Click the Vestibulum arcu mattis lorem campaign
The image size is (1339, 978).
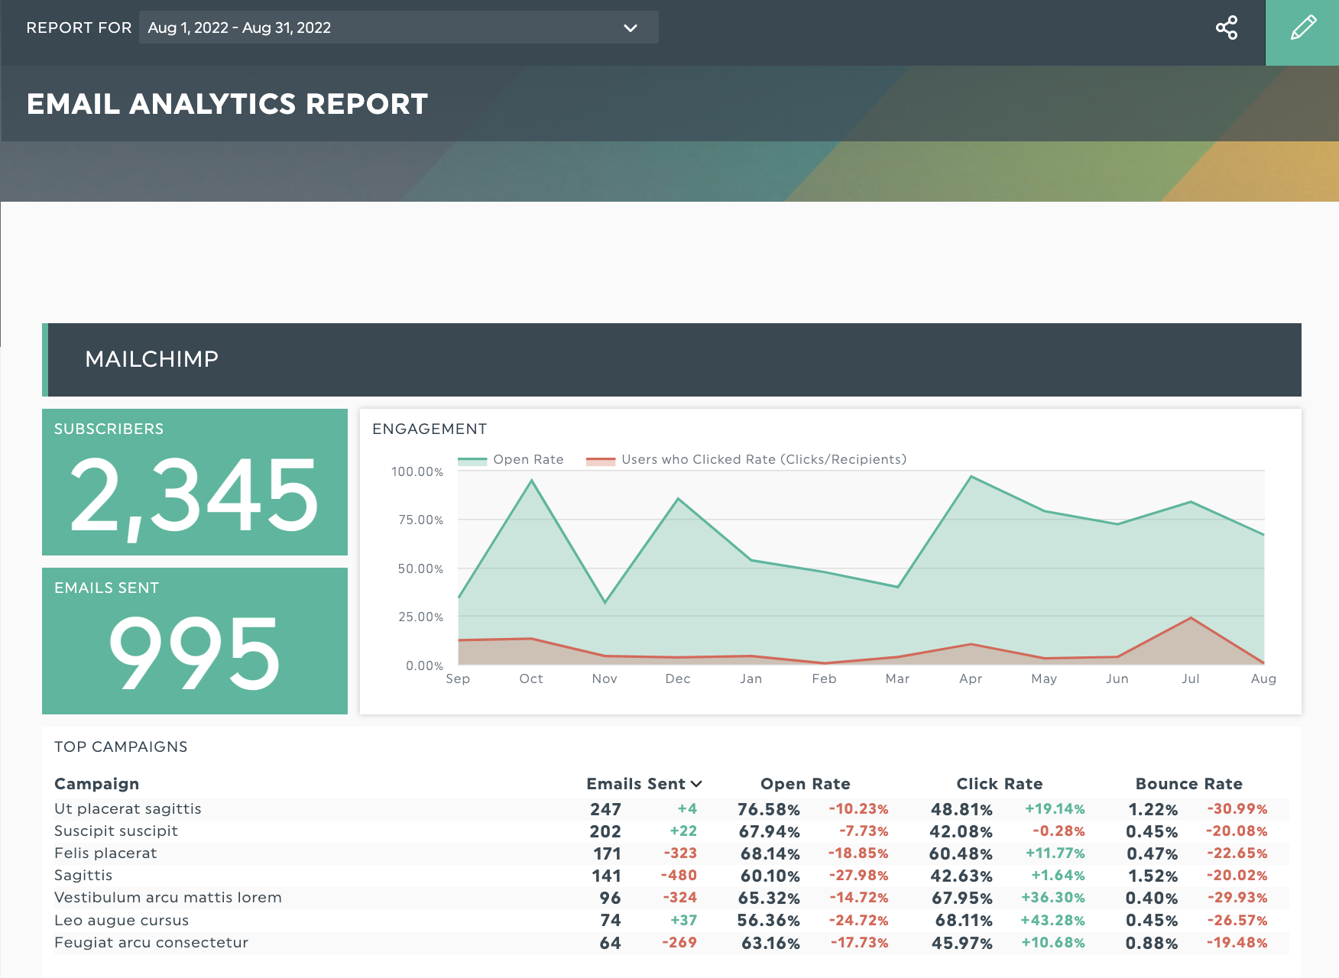[x=168, y=898]
